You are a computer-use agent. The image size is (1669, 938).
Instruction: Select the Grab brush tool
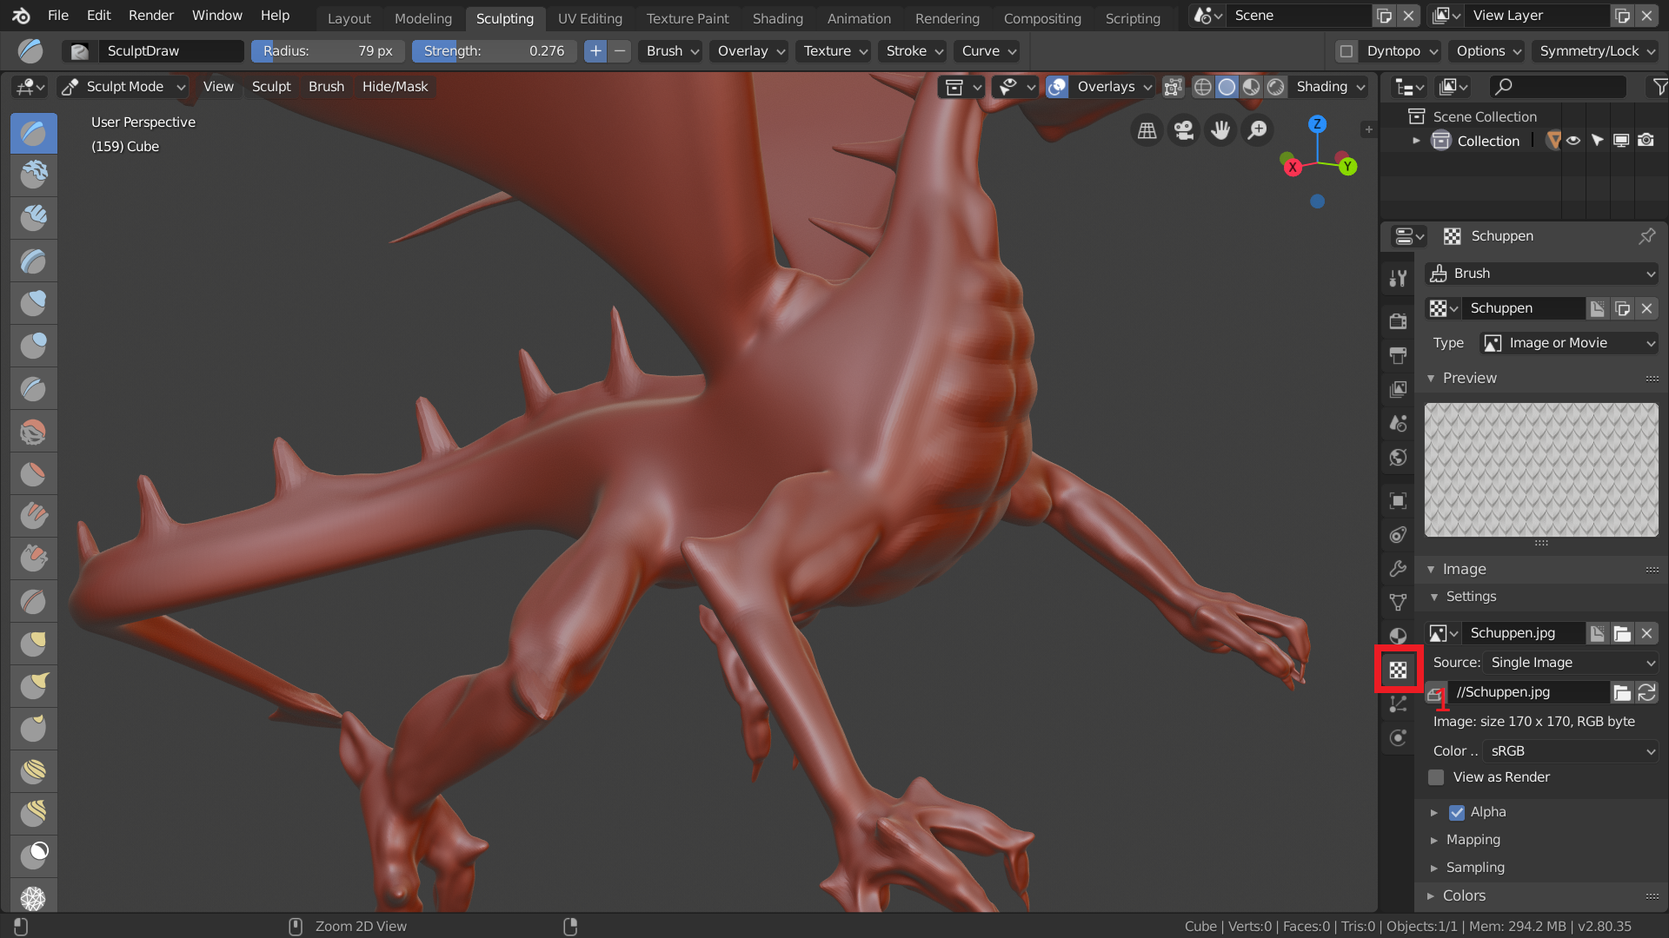coord(34,644)
